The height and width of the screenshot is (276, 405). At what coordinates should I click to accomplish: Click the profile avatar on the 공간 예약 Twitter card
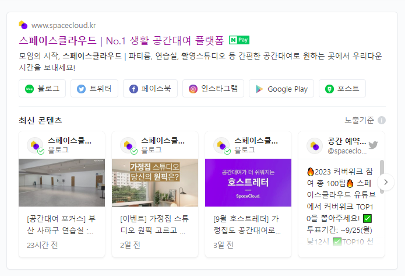315,146
